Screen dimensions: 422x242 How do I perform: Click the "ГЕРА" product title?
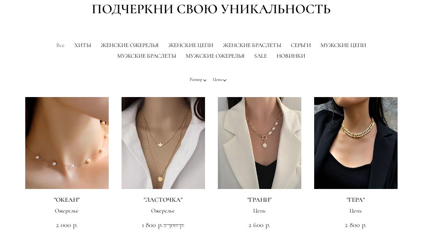pyautogui.click(x=356, y=200)
